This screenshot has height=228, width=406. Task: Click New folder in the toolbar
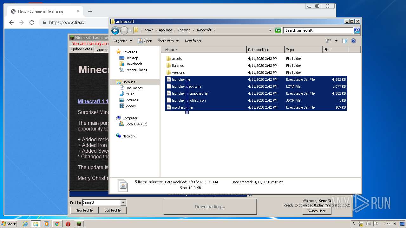pos(193,41)
